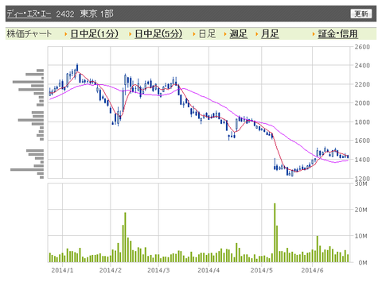382x286 pixels.
Task: Click the 2000 price axis label
Action: coord(362,103)
